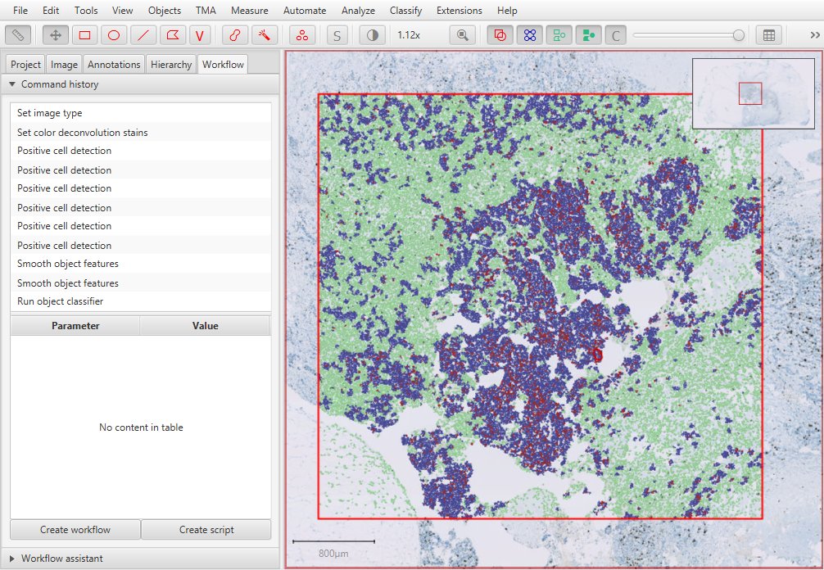Select the Polygon annotation tool
This screenshot has width=824, height=570.
tap(172, 35)
